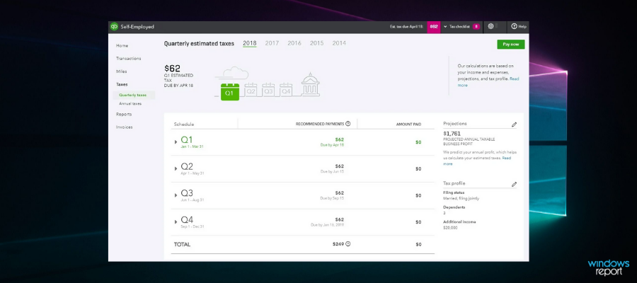This screenshot has height=283, width=637.
Task: Click 'Married, filing jointly' filing status
Action: (x=461, y=199)
